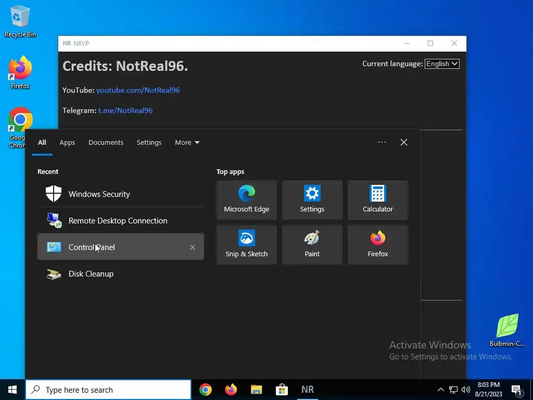This screenshot has width=533, height=400.
Task: Open Snip & Sketch tile
Action: [246, 245]
